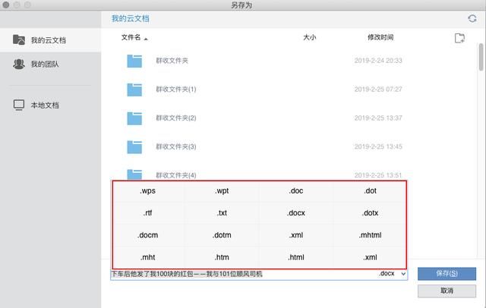
Task: Choose the .dotx file format
Action: pos(371,213)
